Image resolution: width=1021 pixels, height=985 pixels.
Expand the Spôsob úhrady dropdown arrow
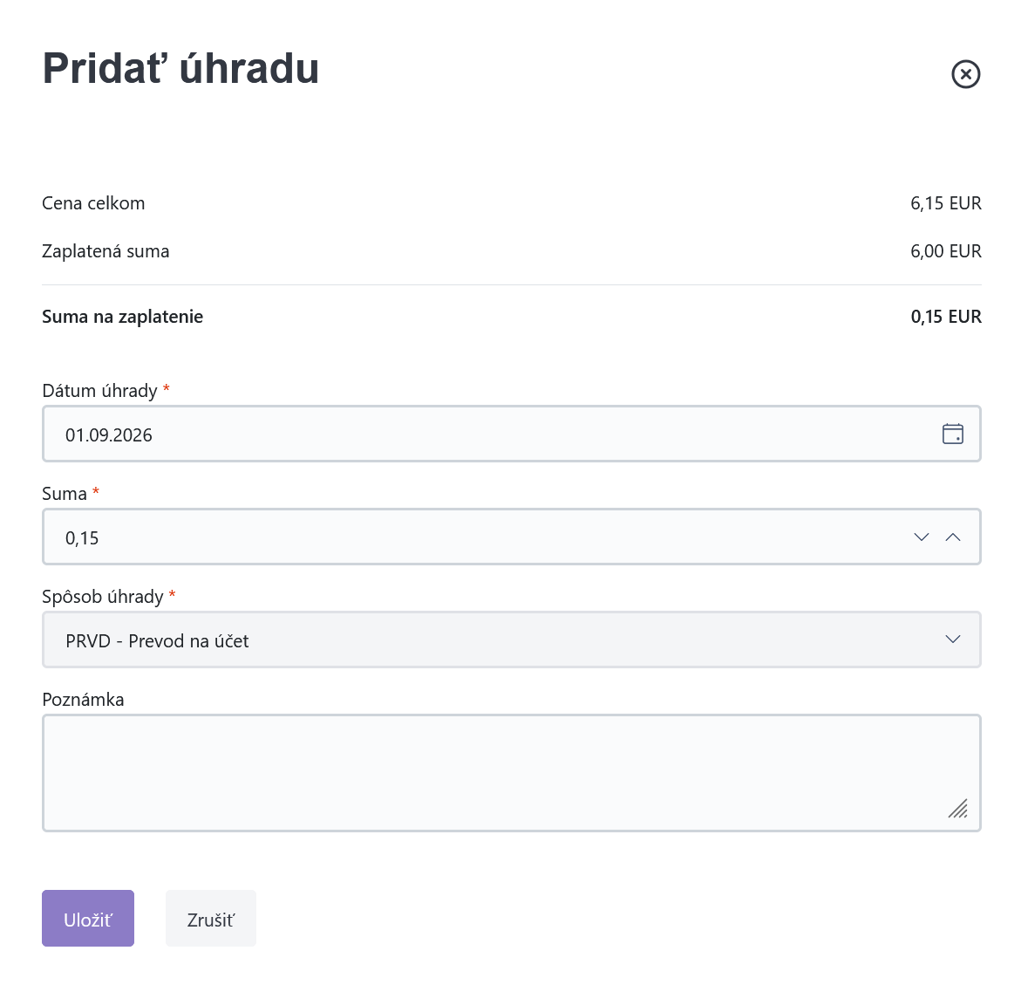(x=953, y=640)
